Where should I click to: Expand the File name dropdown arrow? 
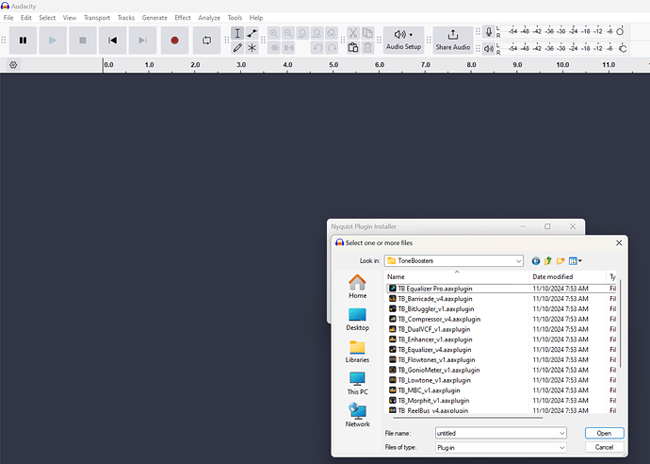click(x=561, y=433)
